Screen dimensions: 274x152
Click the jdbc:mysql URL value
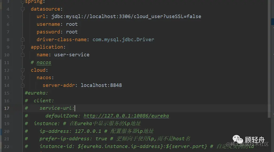126,16
